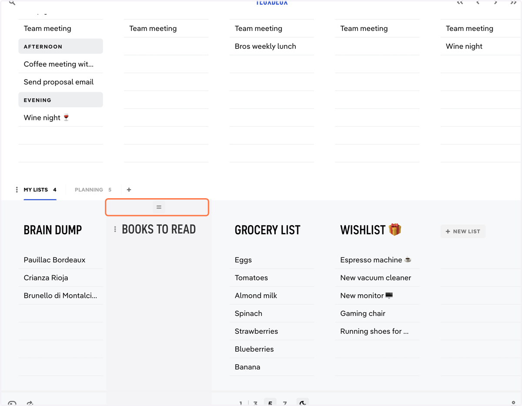Select the Brunello di Montalci... item
Image resolution: width=522 pixels, height=406 pixels.
pos(60,296)
